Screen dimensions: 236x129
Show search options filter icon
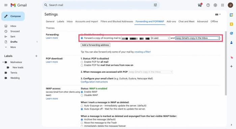(x=155, y=5)
